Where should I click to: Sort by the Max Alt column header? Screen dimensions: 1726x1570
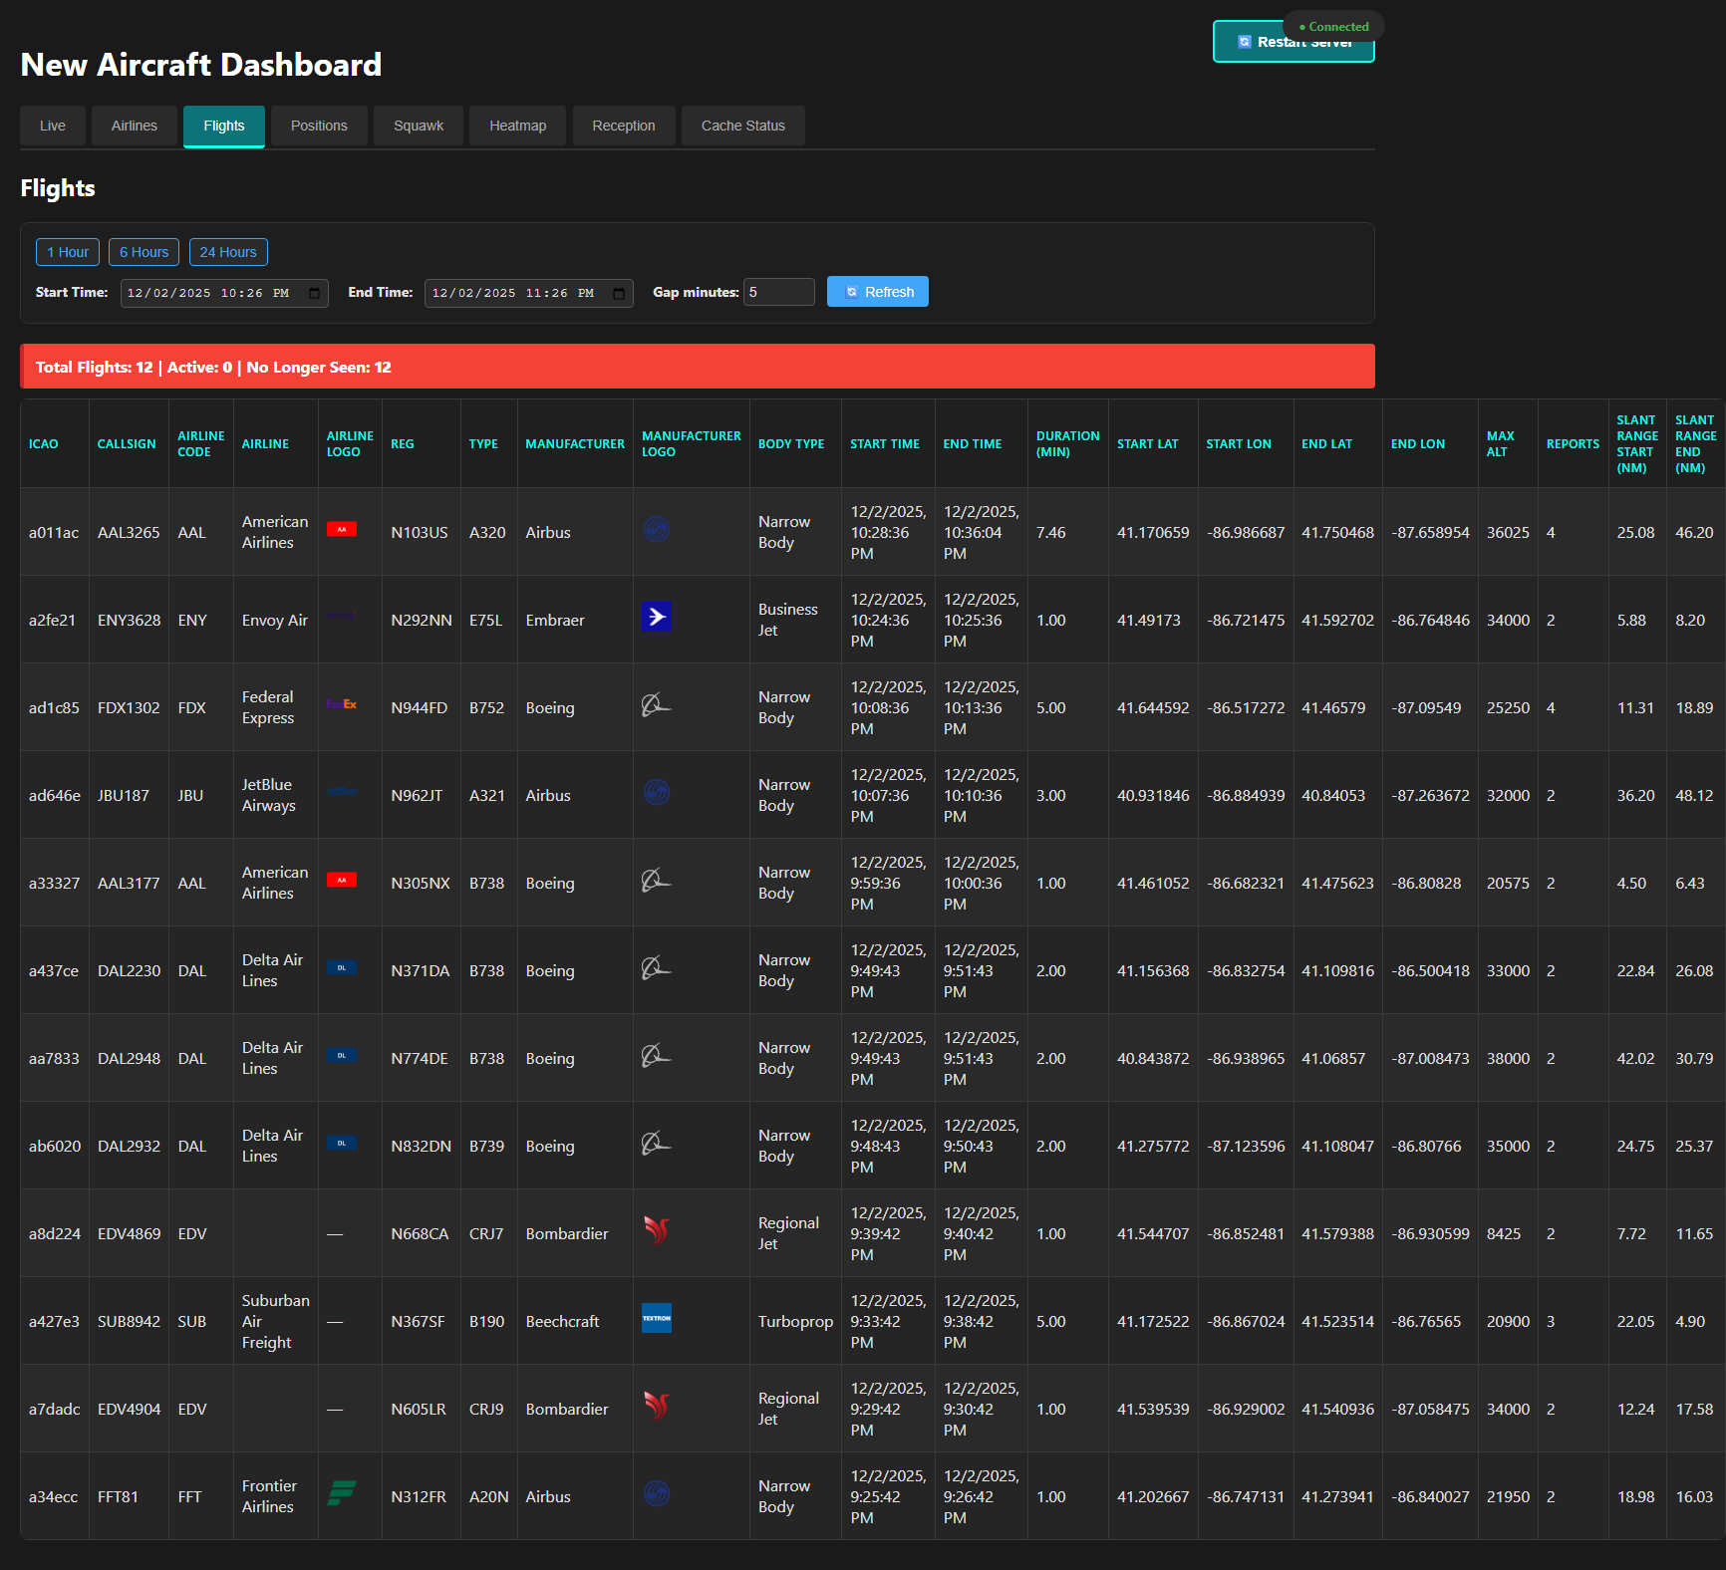[x=1500, y=444]
